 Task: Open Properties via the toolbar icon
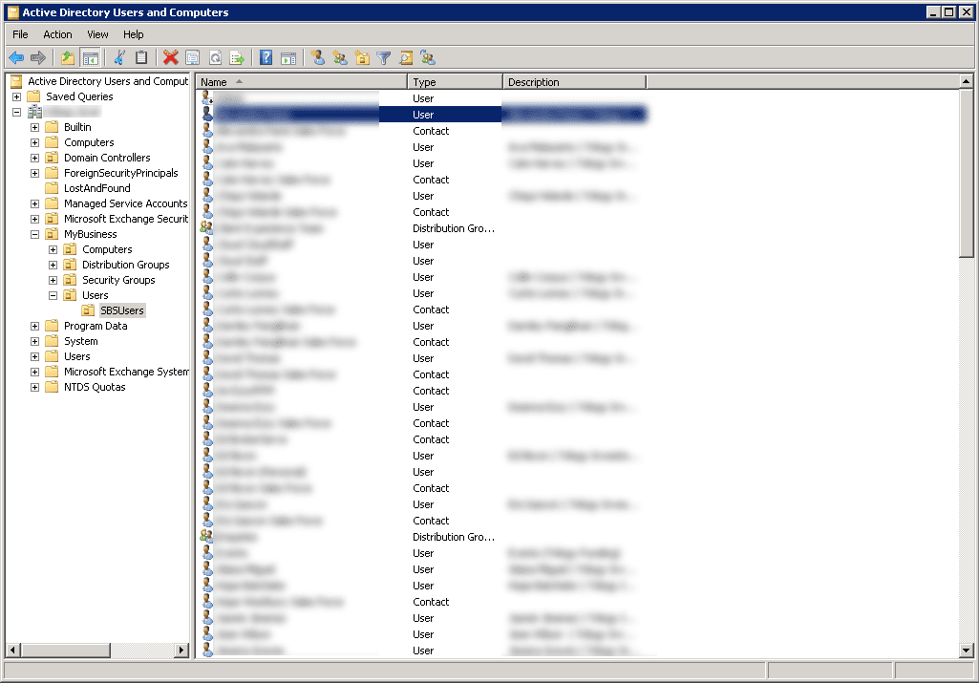click(193, 58)
